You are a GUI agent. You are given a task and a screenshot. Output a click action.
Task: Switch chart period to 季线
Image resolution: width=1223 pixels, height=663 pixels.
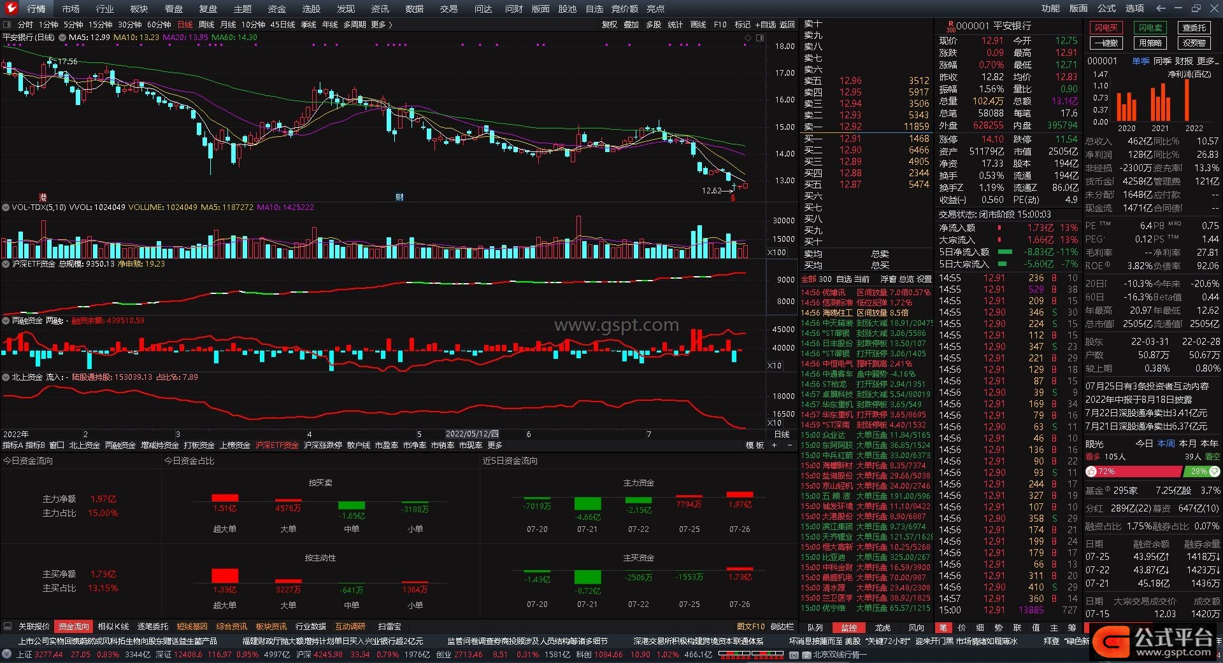pos(308,25)
